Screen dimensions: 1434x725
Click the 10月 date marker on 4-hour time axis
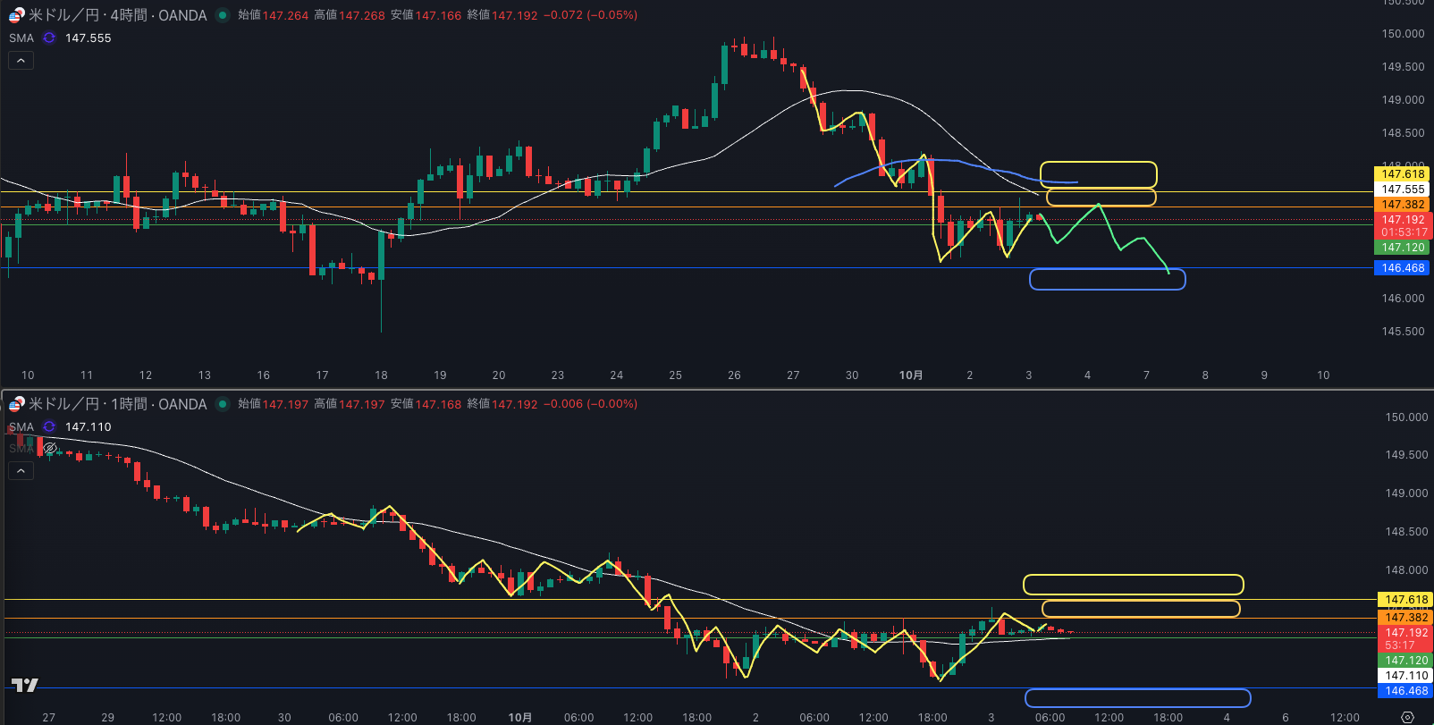tap(910, 375)
